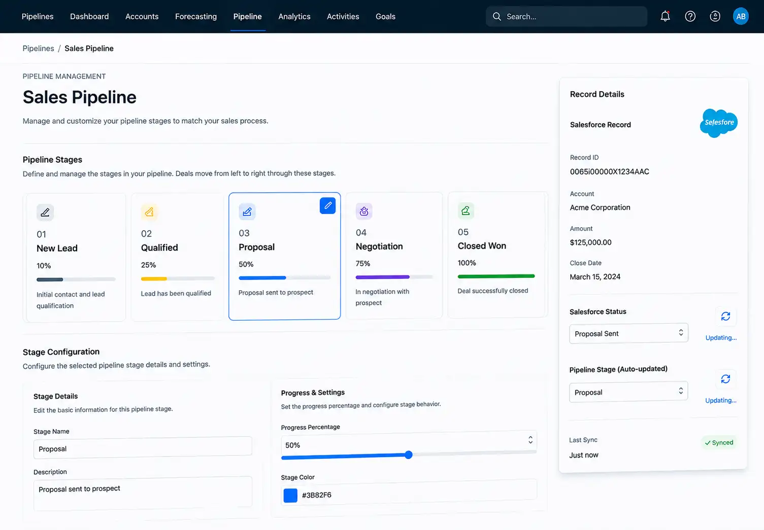The width and height of the screenshot is (764, 530).
Task: Select the New Lead stage title
Action: click(x=57, y=248)
